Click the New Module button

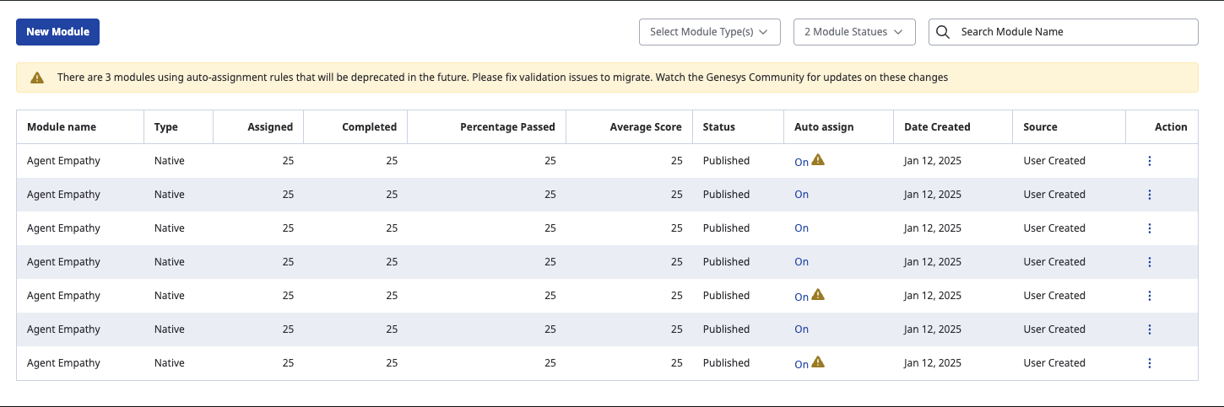pyautogui.click(x=58, y=32)
